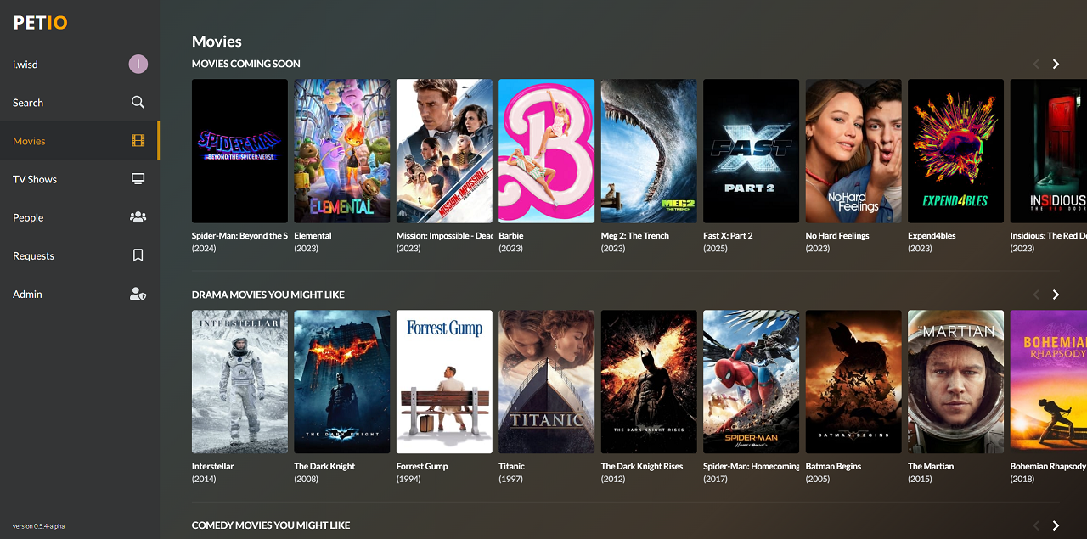Advance the Drama Movies carousel right
The height and width of the screenshot is (539, 1087).
tap(1056, 295)
